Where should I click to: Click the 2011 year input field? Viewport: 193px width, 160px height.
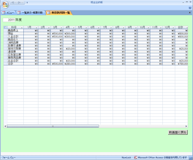tap(9, 20)
